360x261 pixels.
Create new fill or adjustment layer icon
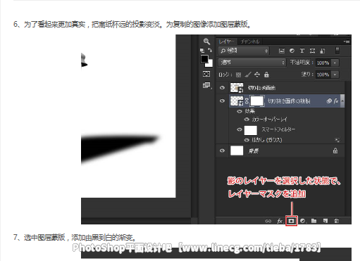303,221
